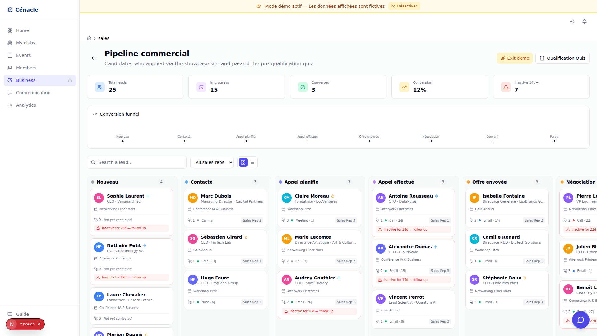Image resolution: width=597 pixels, height=336 pixels.
Task: Switch to list view of leads
Action: coord(252,162)
